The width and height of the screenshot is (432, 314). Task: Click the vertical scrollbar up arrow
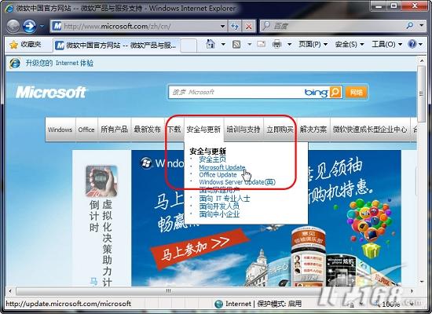(422, 60)
